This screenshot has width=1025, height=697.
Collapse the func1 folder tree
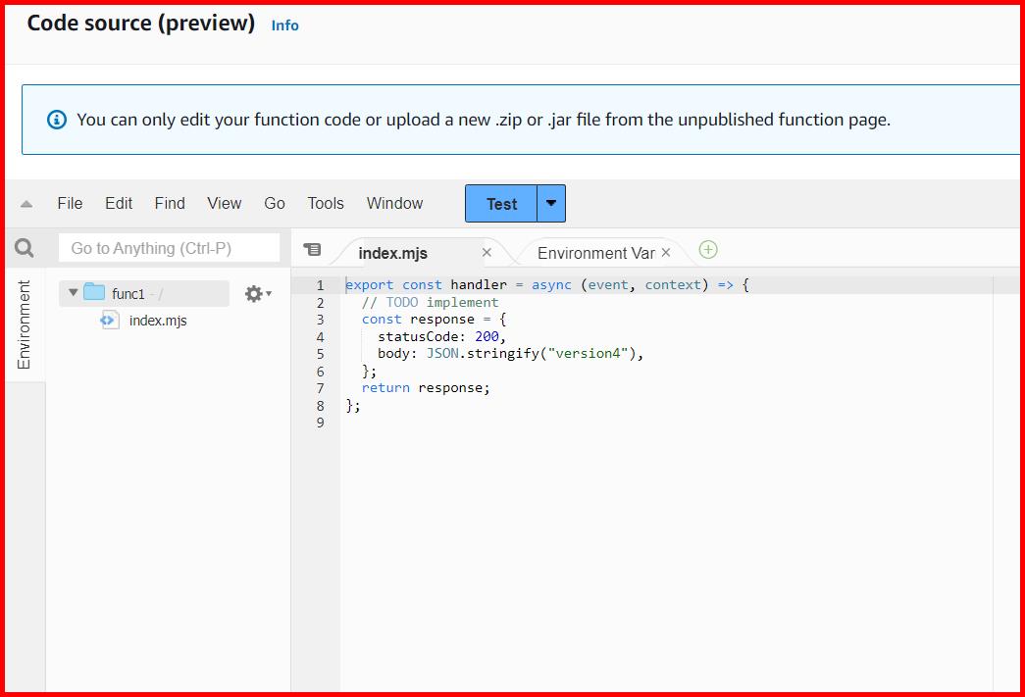(73, 292)
